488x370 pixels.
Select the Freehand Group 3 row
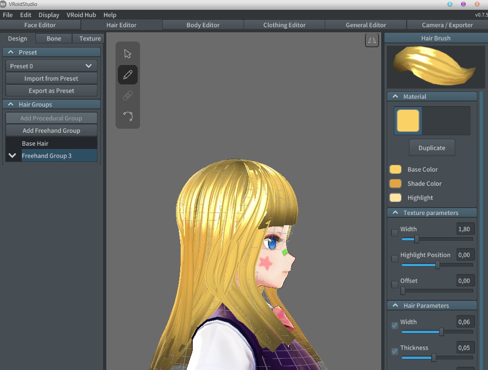pos(59,155)
